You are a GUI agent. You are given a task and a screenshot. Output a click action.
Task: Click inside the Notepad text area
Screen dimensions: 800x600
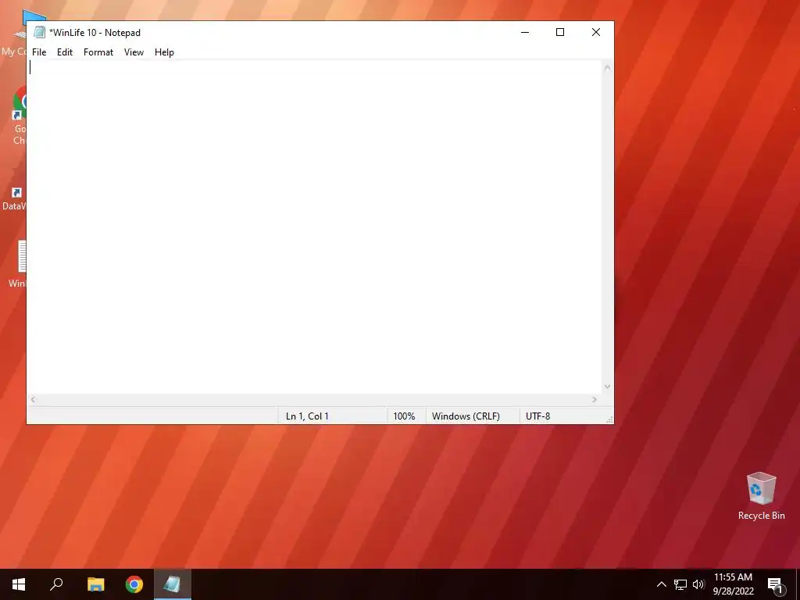314,227
